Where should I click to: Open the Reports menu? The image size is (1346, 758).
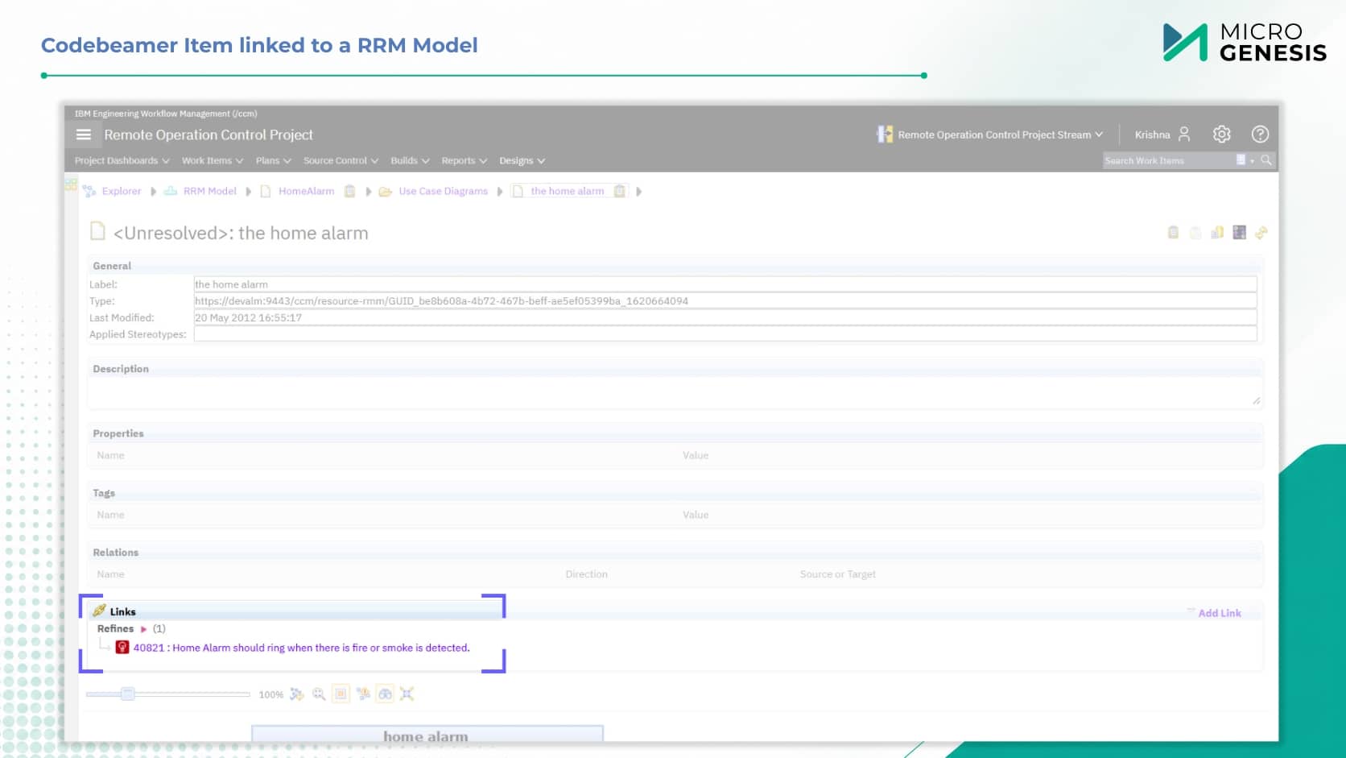click(x=464, y=160)
